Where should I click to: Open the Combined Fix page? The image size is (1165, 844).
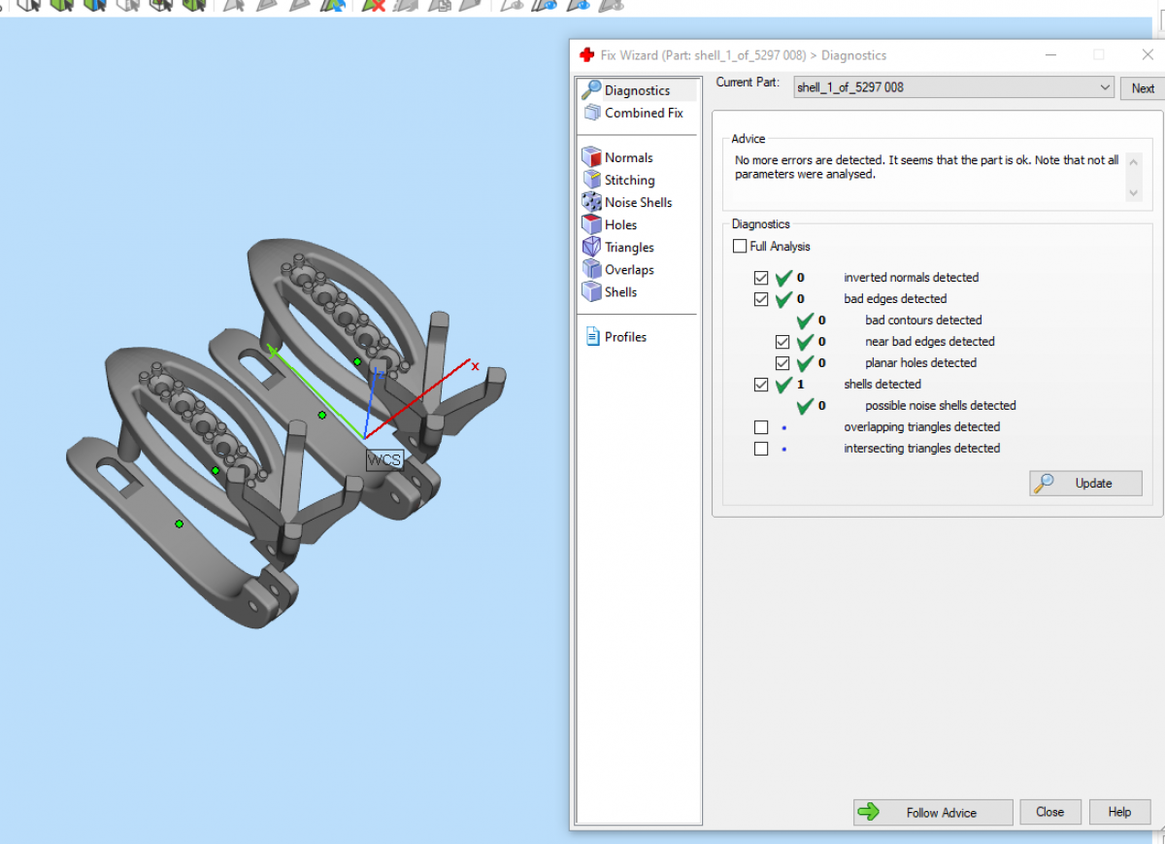click(x=643, y=113)
